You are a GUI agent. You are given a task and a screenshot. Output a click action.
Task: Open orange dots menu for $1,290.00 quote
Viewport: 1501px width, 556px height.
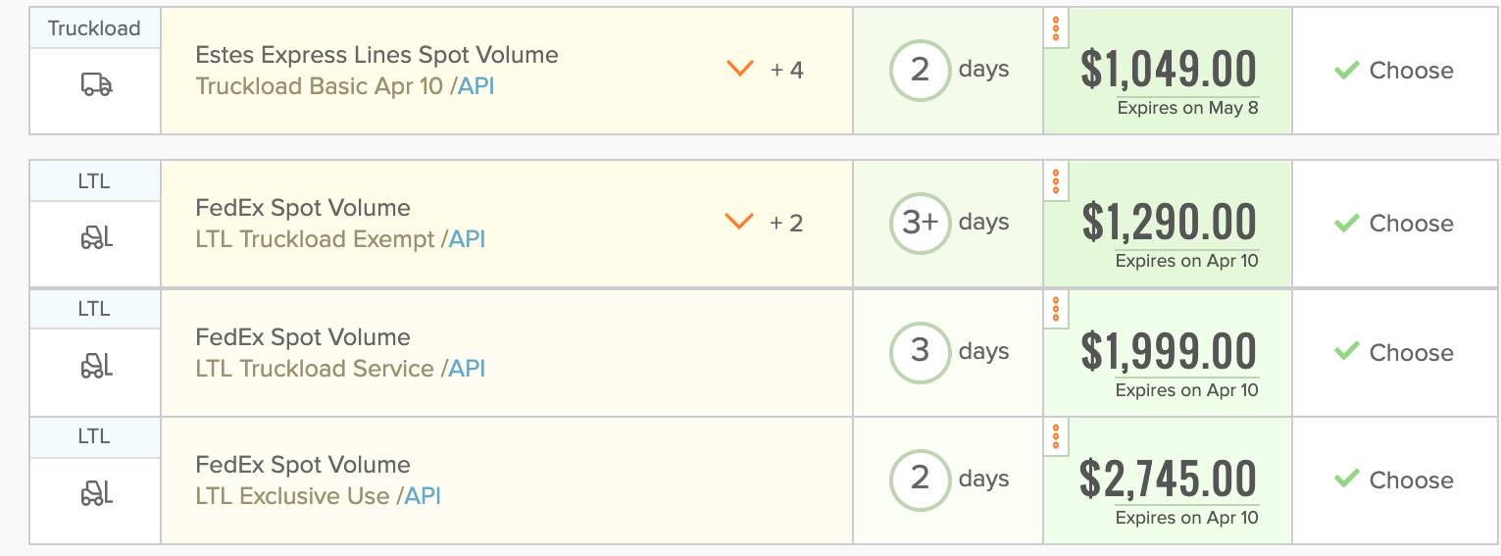click(1056, 181)
